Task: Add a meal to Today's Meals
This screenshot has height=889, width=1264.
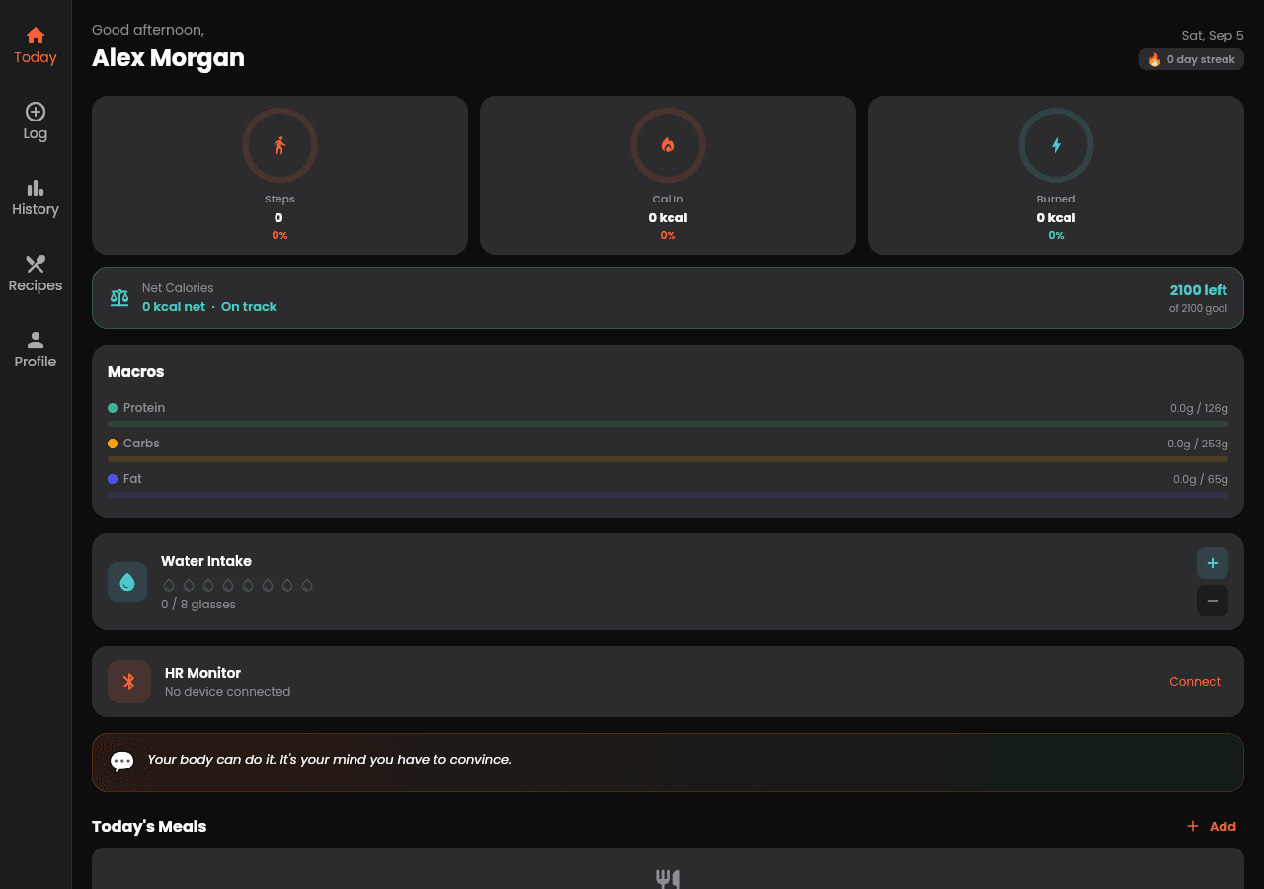Action: pyautogui.click(x=1212, y=826)
